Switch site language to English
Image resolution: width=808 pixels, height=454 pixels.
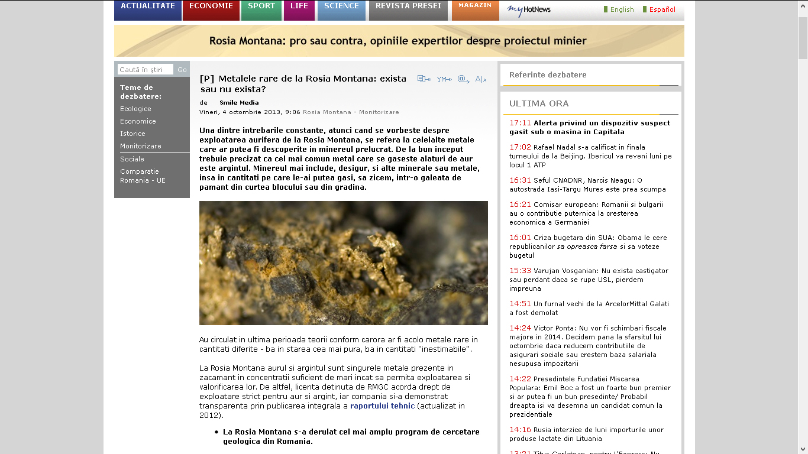click(622, 9)
